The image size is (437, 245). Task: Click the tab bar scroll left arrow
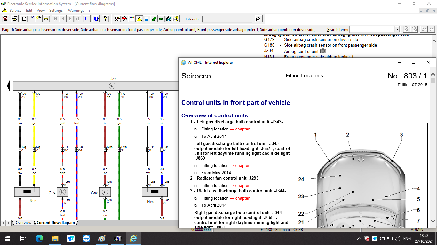3,223
